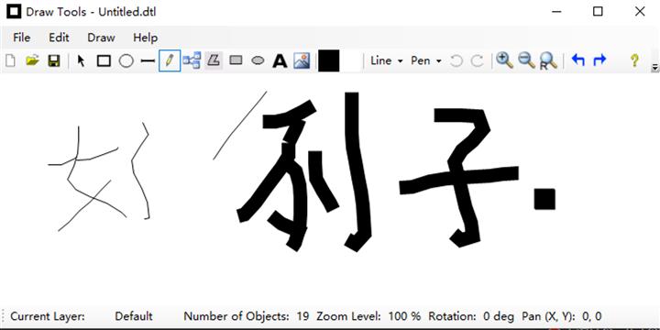Open a file with the folder icon
The height and width of the screenshot is (330, 660).
32,61
